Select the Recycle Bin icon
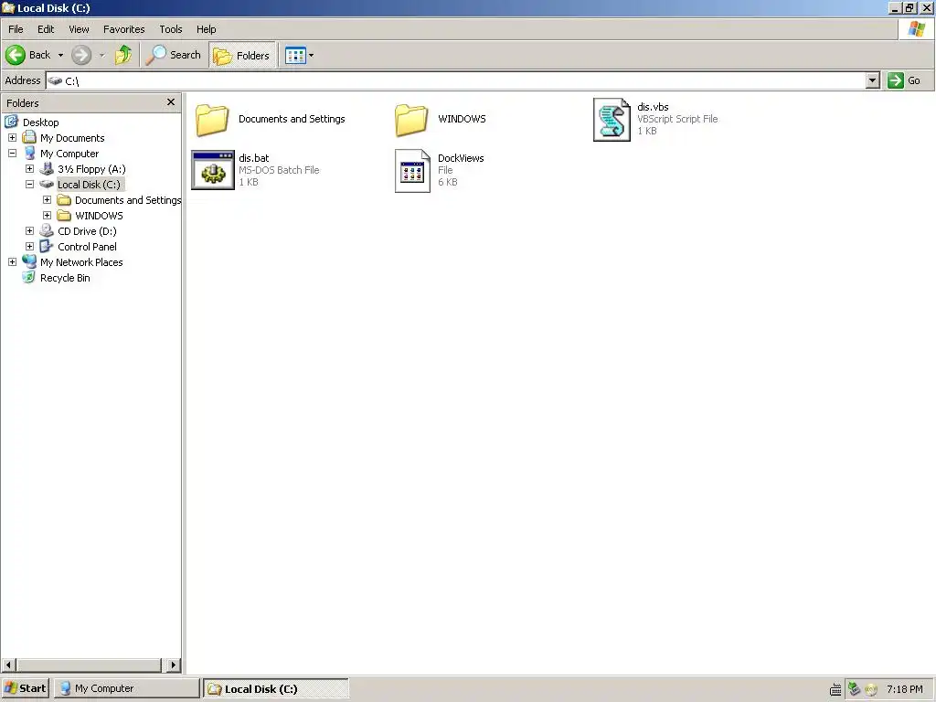The width and height of the screenshot is (936, 702). point(28,277)
